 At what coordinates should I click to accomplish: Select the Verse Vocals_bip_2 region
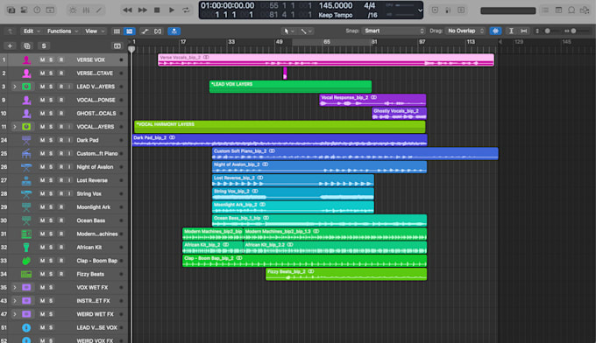coord(326,60)
